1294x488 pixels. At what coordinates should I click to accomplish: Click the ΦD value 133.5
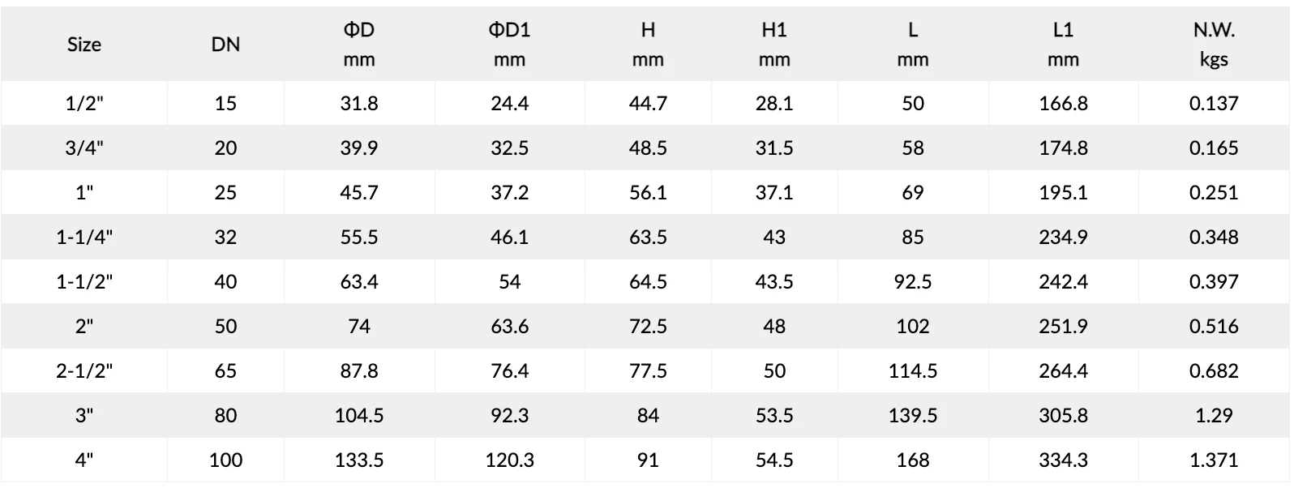[359, 460]
